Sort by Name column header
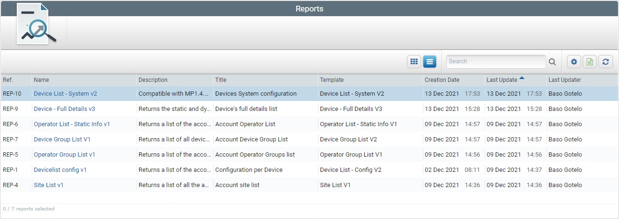619x219 pixels. [x=84, y=80]
